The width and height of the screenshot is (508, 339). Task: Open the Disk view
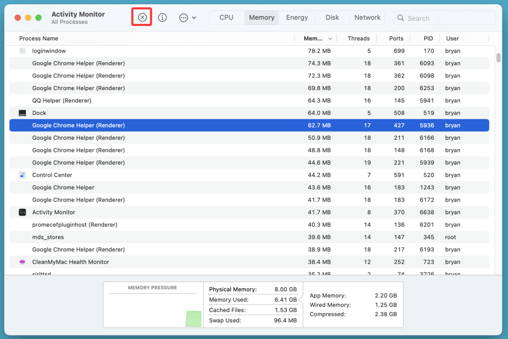(x=332, y=17)
